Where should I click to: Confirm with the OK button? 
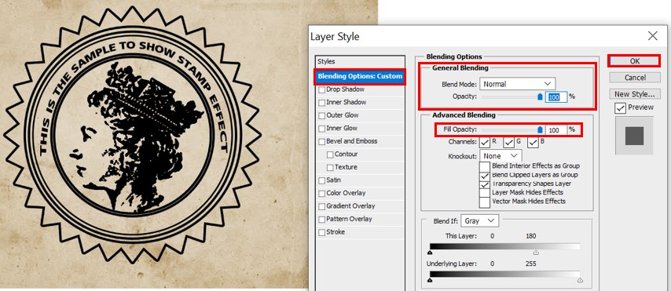click(634, 61)
